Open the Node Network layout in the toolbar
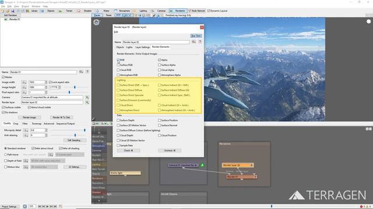Image resolution: width=373 pixels, height=209 pixels. click(x=196, y=11)
